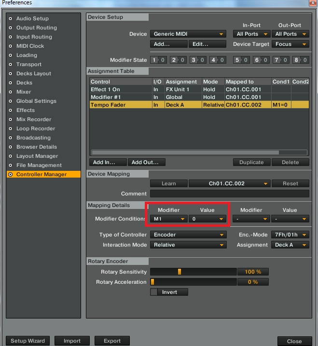Open Output Routing preferences page
This screenshot has height=346, width=318.
click(36, 28)
